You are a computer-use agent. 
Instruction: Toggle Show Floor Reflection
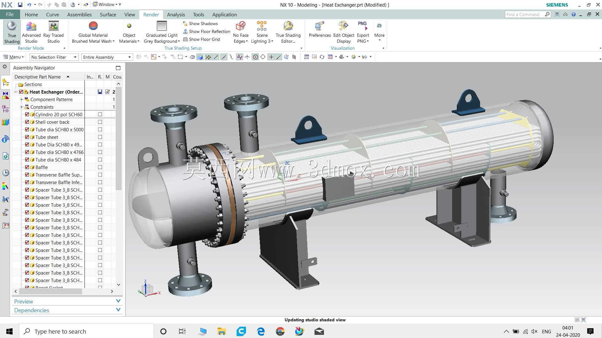[x=206, y=31]
